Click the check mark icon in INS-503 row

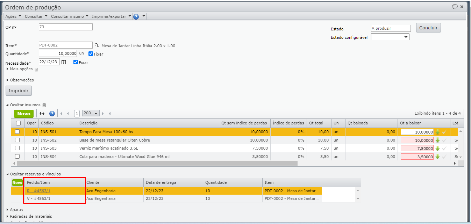tap(444, 149)
